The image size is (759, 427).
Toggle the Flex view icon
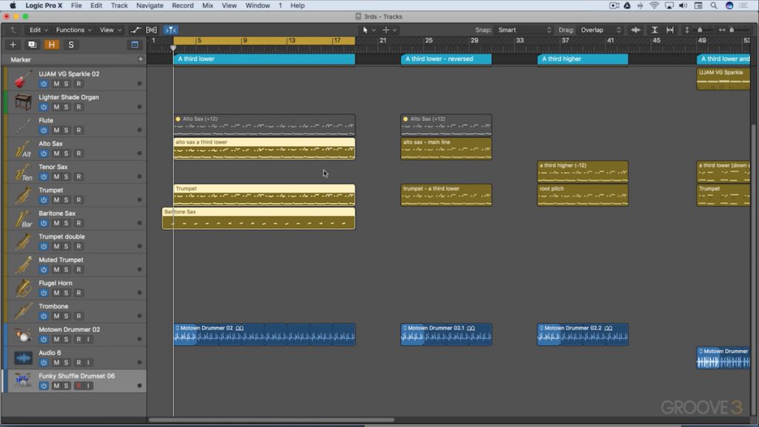click(x=151, y=30)
